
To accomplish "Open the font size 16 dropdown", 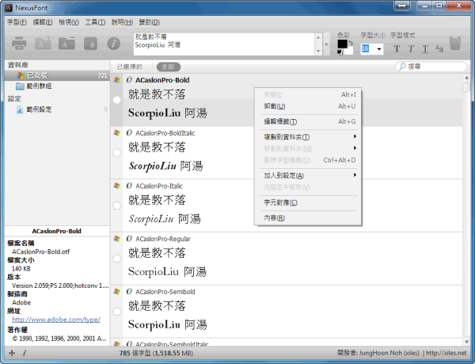I will (379, 49).
